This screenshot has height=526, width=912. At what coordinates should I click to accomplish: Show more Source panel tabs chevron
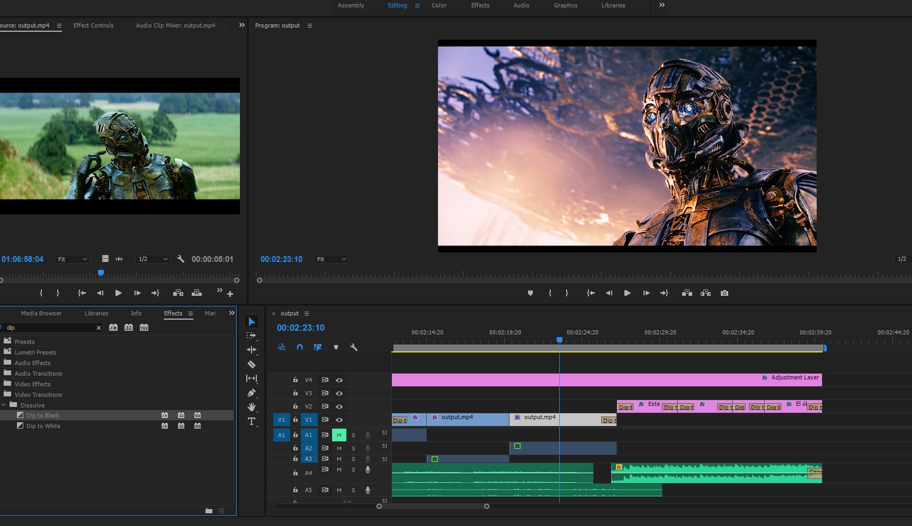[x=242, y=25]
